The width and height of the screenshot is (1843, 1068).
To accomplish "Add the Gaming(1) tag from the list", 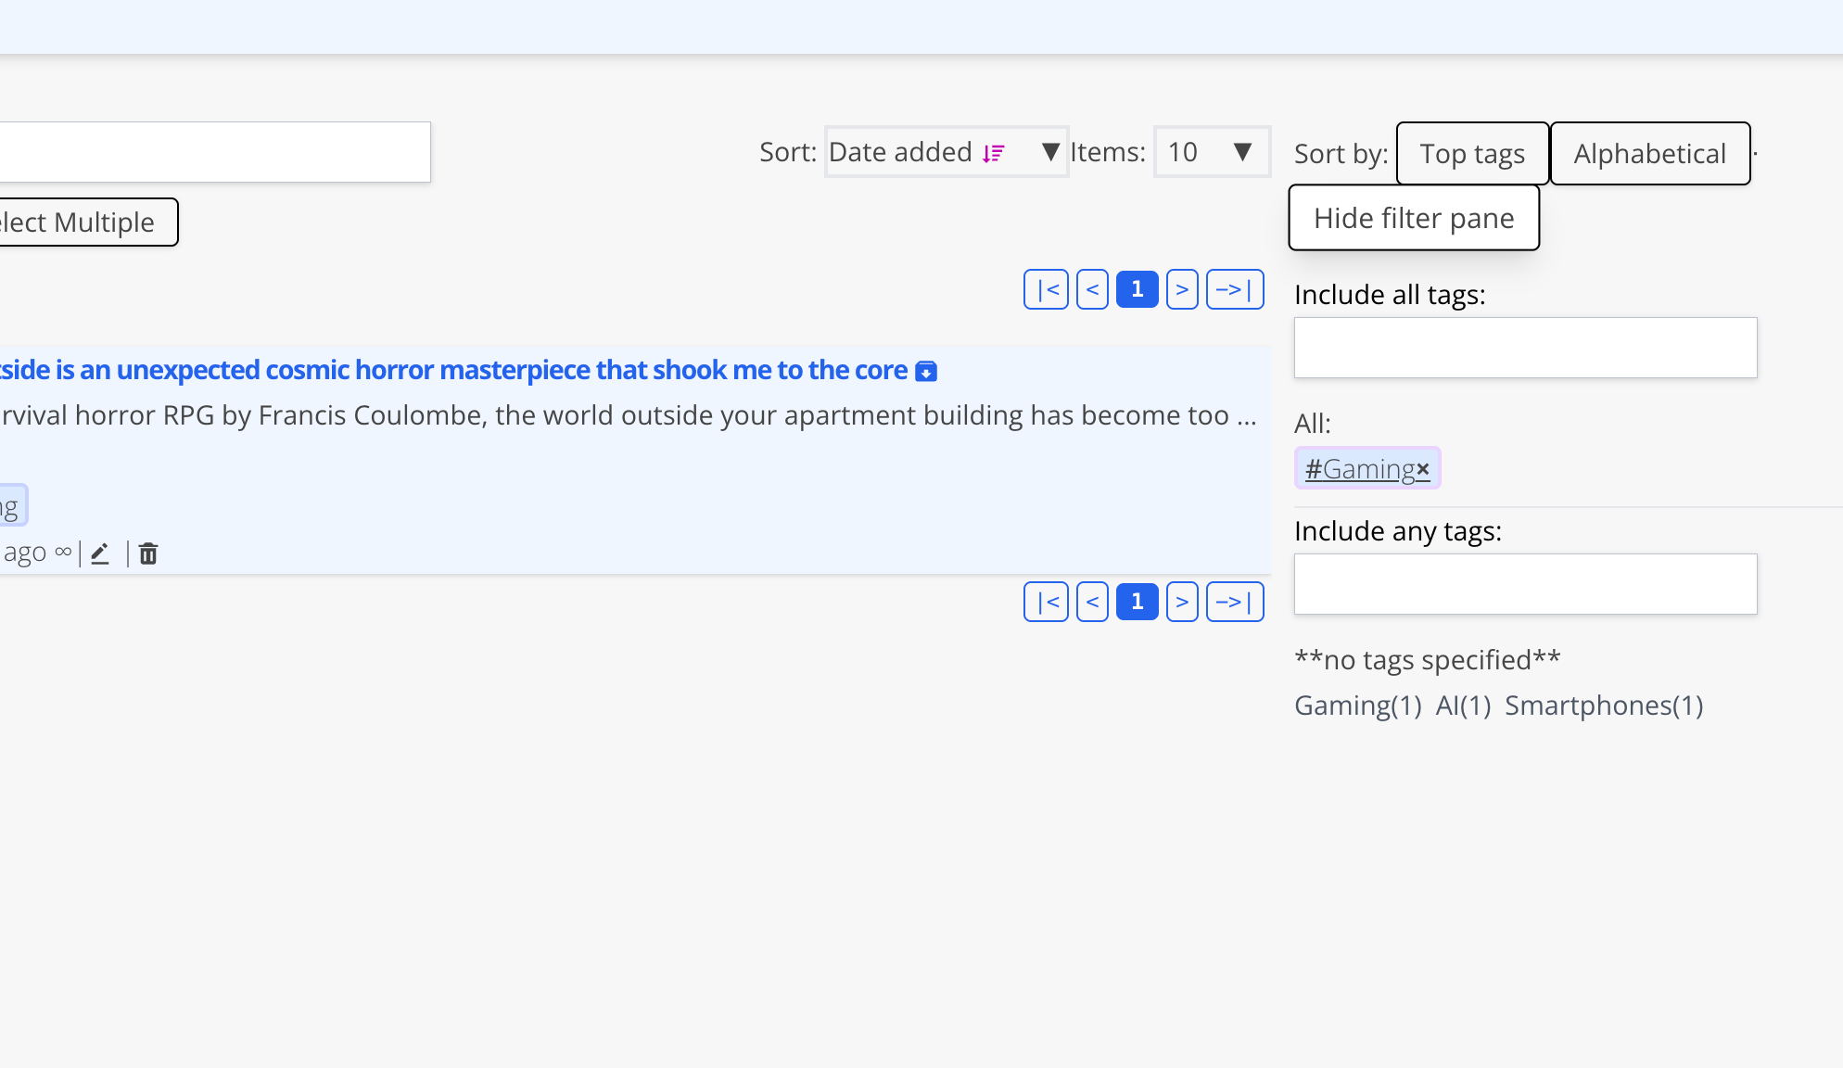I will point(1358,706).
